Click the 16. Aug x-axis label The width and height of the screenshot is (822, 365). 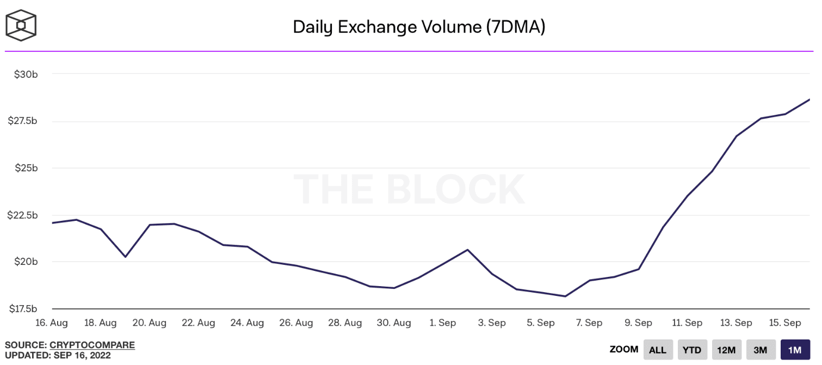pyautogui.click(x=51, y=323)
